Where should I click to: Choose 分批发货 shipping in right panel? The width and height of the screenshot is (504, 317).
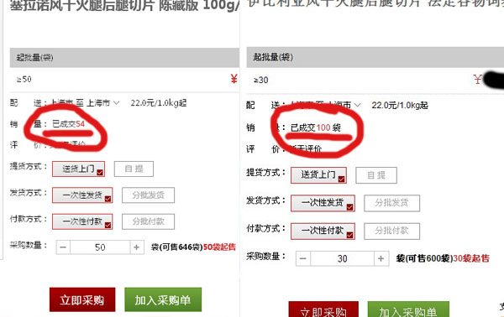(391, 203)
